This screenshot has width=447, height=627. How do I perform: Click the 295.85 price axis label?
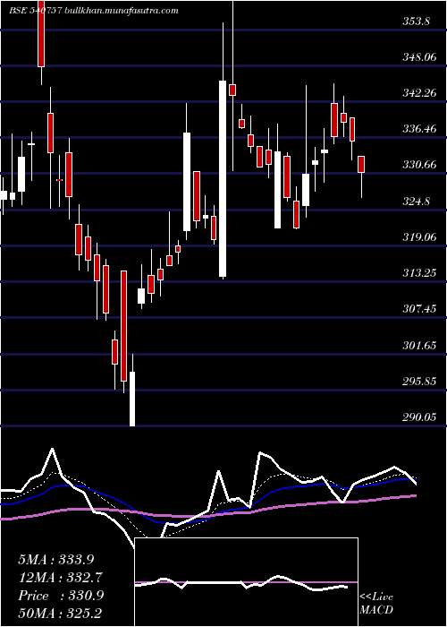coord(418,382)
